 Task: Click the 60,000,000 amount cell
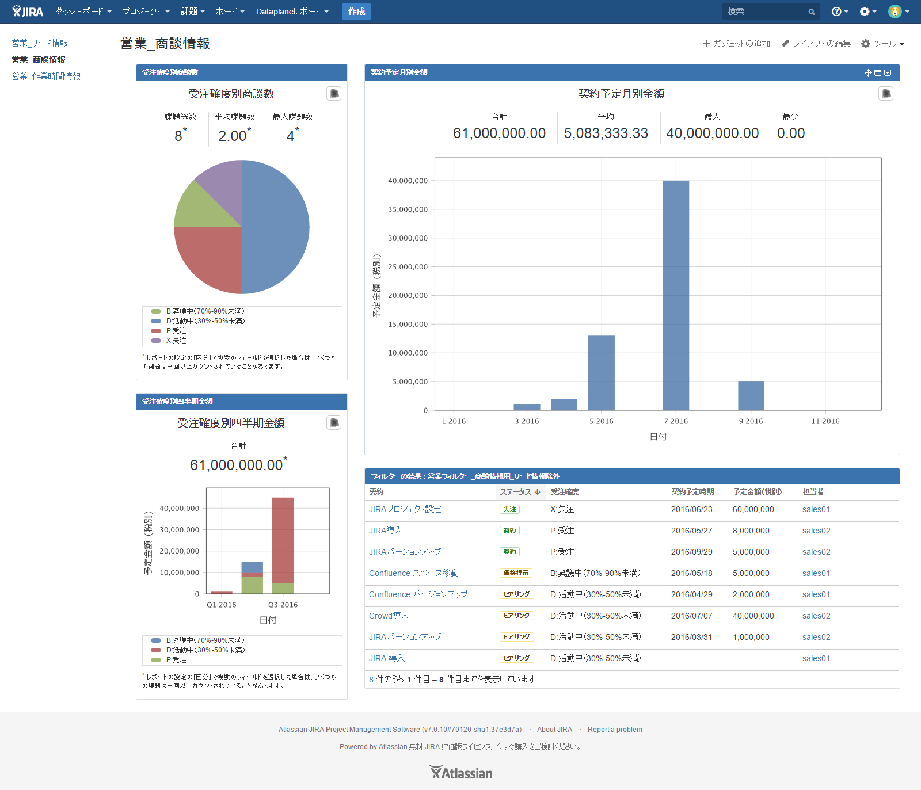tap(753, 509)
